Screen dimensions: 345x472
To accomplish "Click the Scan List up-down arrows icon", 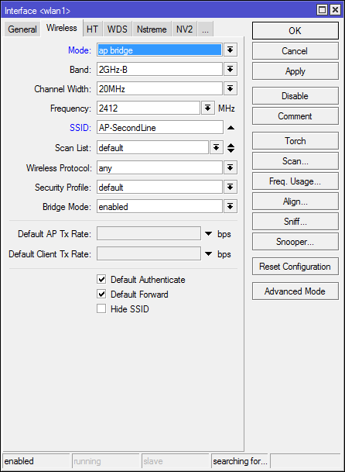I will pos(231,148).
